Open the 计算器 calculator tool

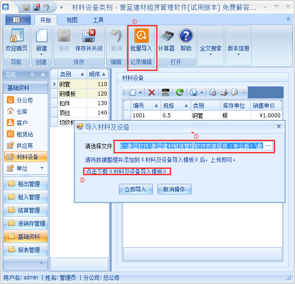(166, 41)
